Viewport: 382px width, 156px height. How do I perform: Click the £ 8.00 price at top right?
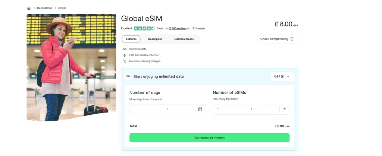coord(286,24)
